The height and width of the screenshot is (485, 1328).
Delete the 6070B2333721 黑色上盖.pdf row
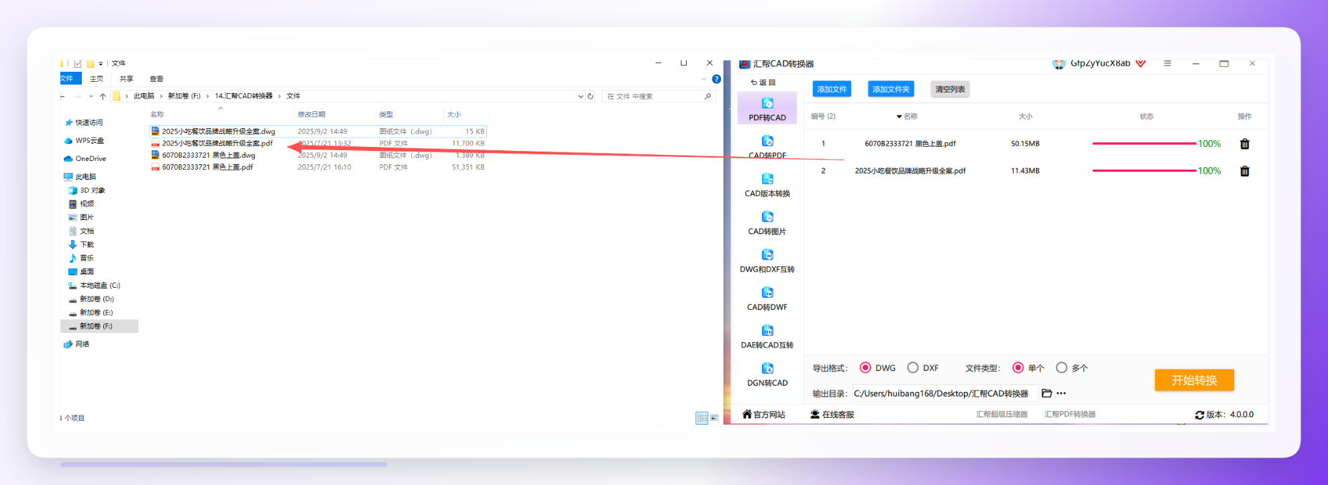(1245, 144)
